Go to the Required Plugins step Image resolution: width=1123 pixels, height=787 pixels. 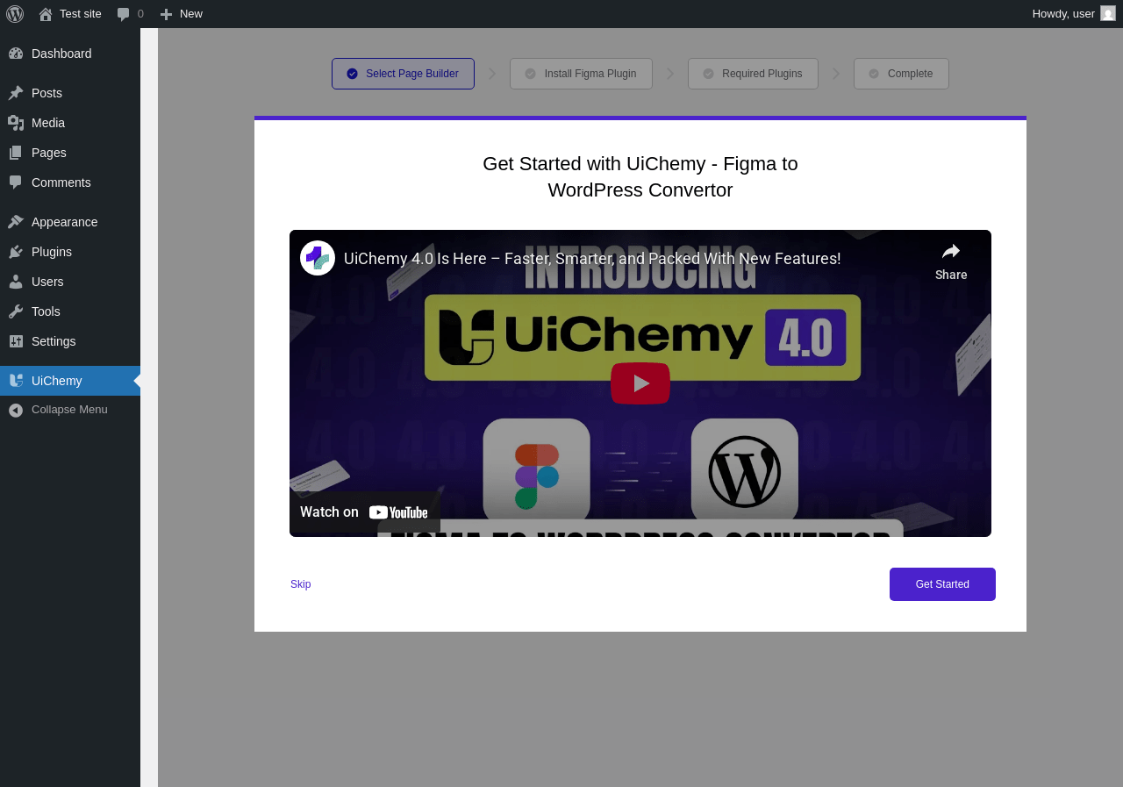pos(753,74)
